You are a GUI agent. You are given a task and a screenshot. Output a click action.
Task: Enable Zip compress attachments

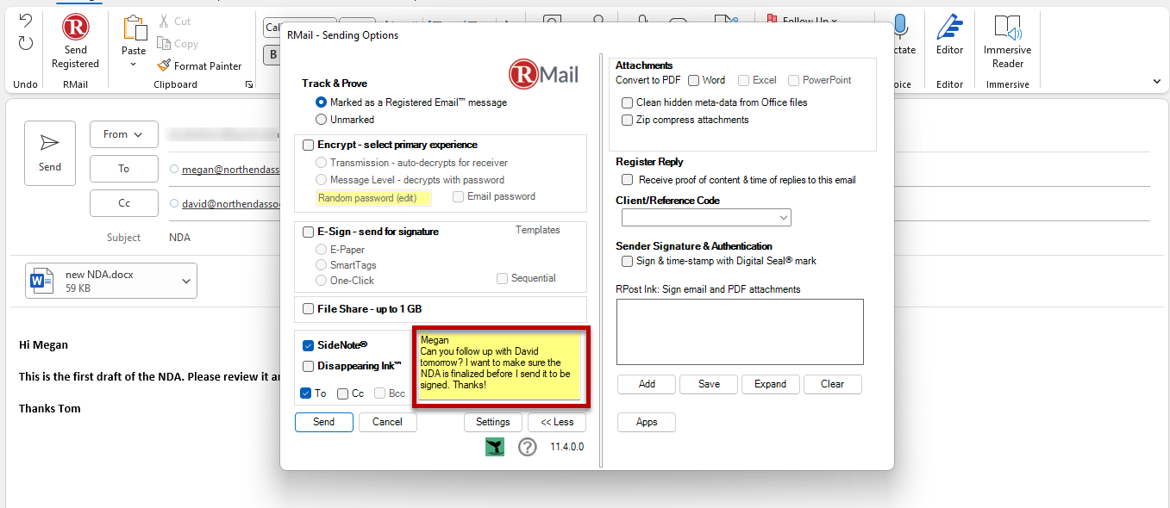tap(627, 120)
